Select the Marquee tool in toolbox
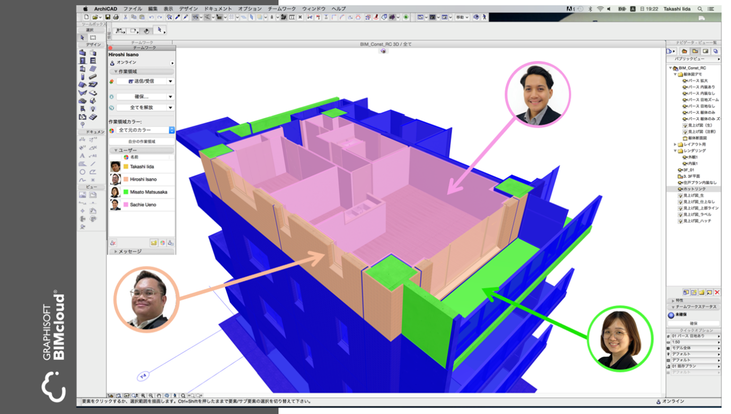Image resolution: width=731 pixels, height=414 pixels. pos(93,38)
